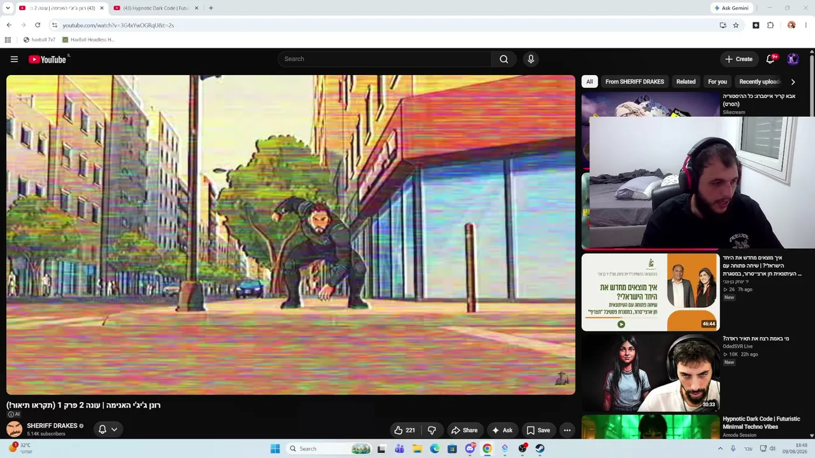
Task: Open the Chrome apps grid shortcut
Action: 8,39
